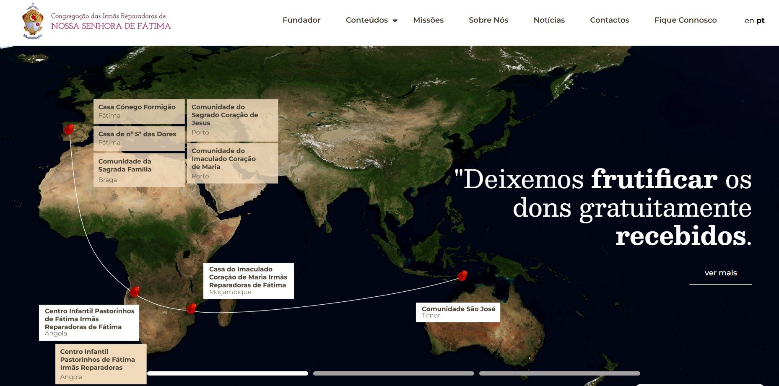Open the Notícias page
The width and height of the screenshot is (779, 386).
tap(549, 20)
